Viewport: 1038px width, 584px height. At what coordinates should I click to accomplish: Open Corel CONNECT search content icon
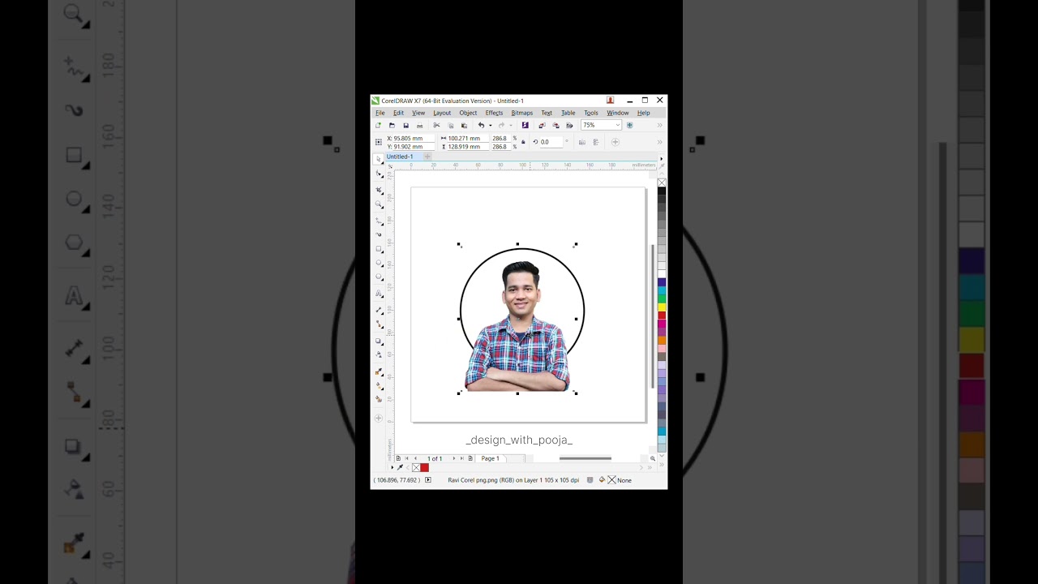pos(525,126)
